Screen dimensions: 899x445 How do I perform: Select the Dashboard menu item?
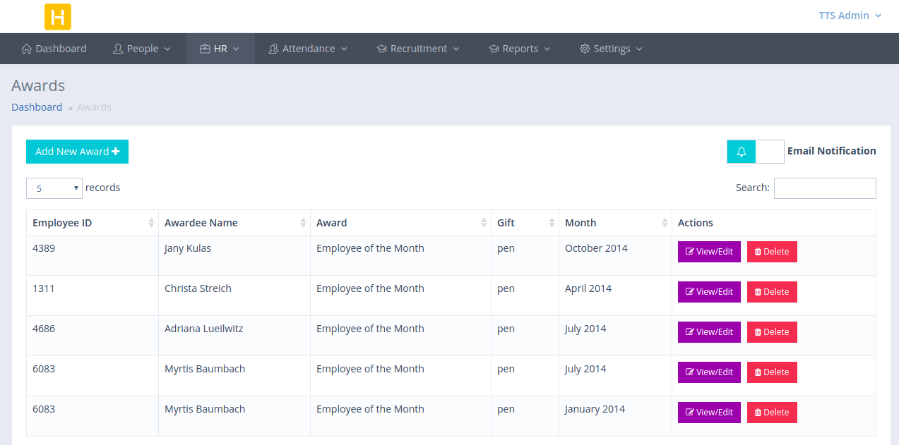pos(54,48)
